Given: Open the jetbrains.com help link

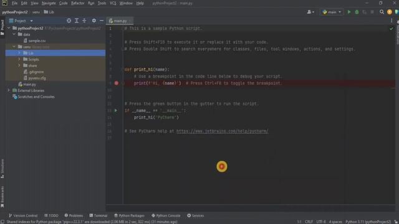Looking at the screenshot, I should click(222, 131).
